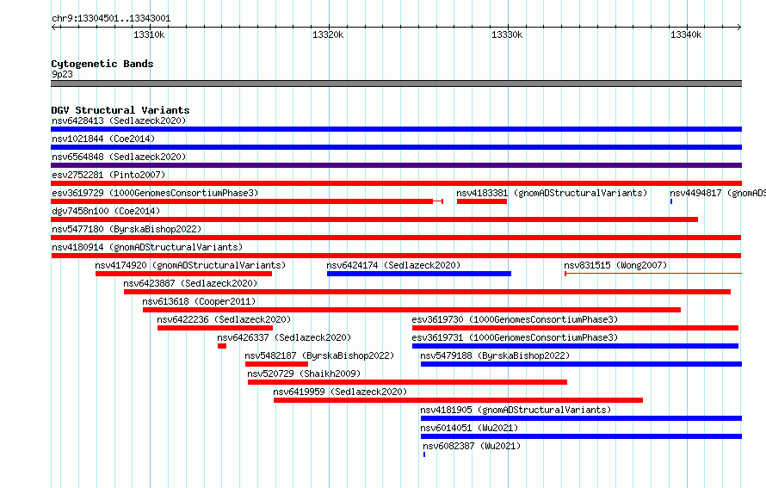
Task: Select the red bar for nsv613618
Action: 411,310
